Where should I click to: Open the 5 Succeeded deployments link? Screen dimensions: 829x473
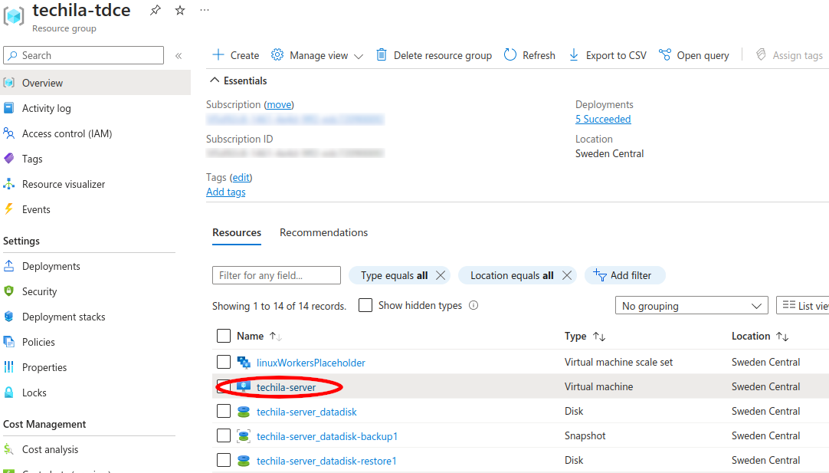point(603,119)
